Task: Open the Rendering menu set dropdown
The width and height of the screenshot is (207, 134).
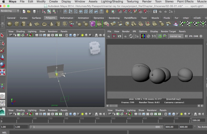Action: 10,11
